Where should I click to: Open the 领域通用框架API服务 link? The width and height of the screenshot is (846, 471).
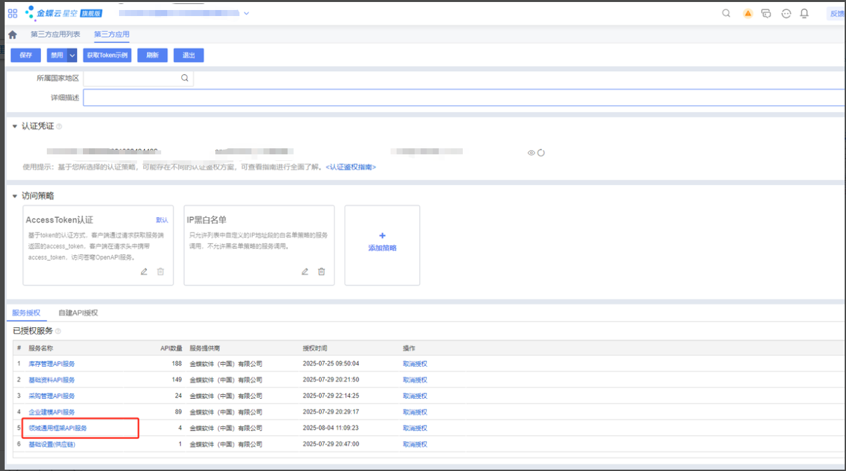click(58, 428)
